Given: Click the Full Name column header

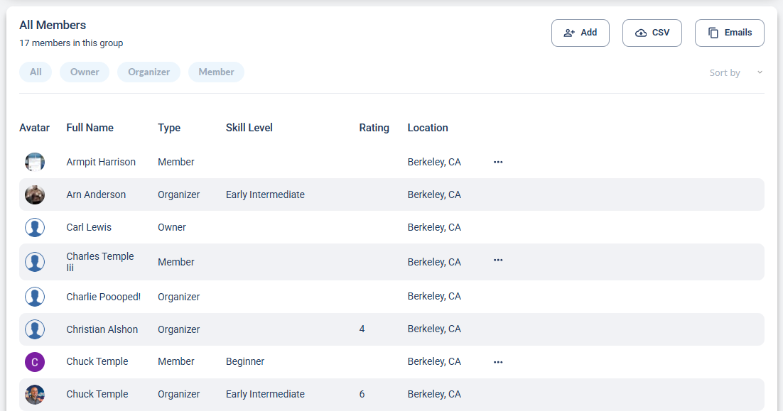Looking at the screenshot, I should pos(90,128).
